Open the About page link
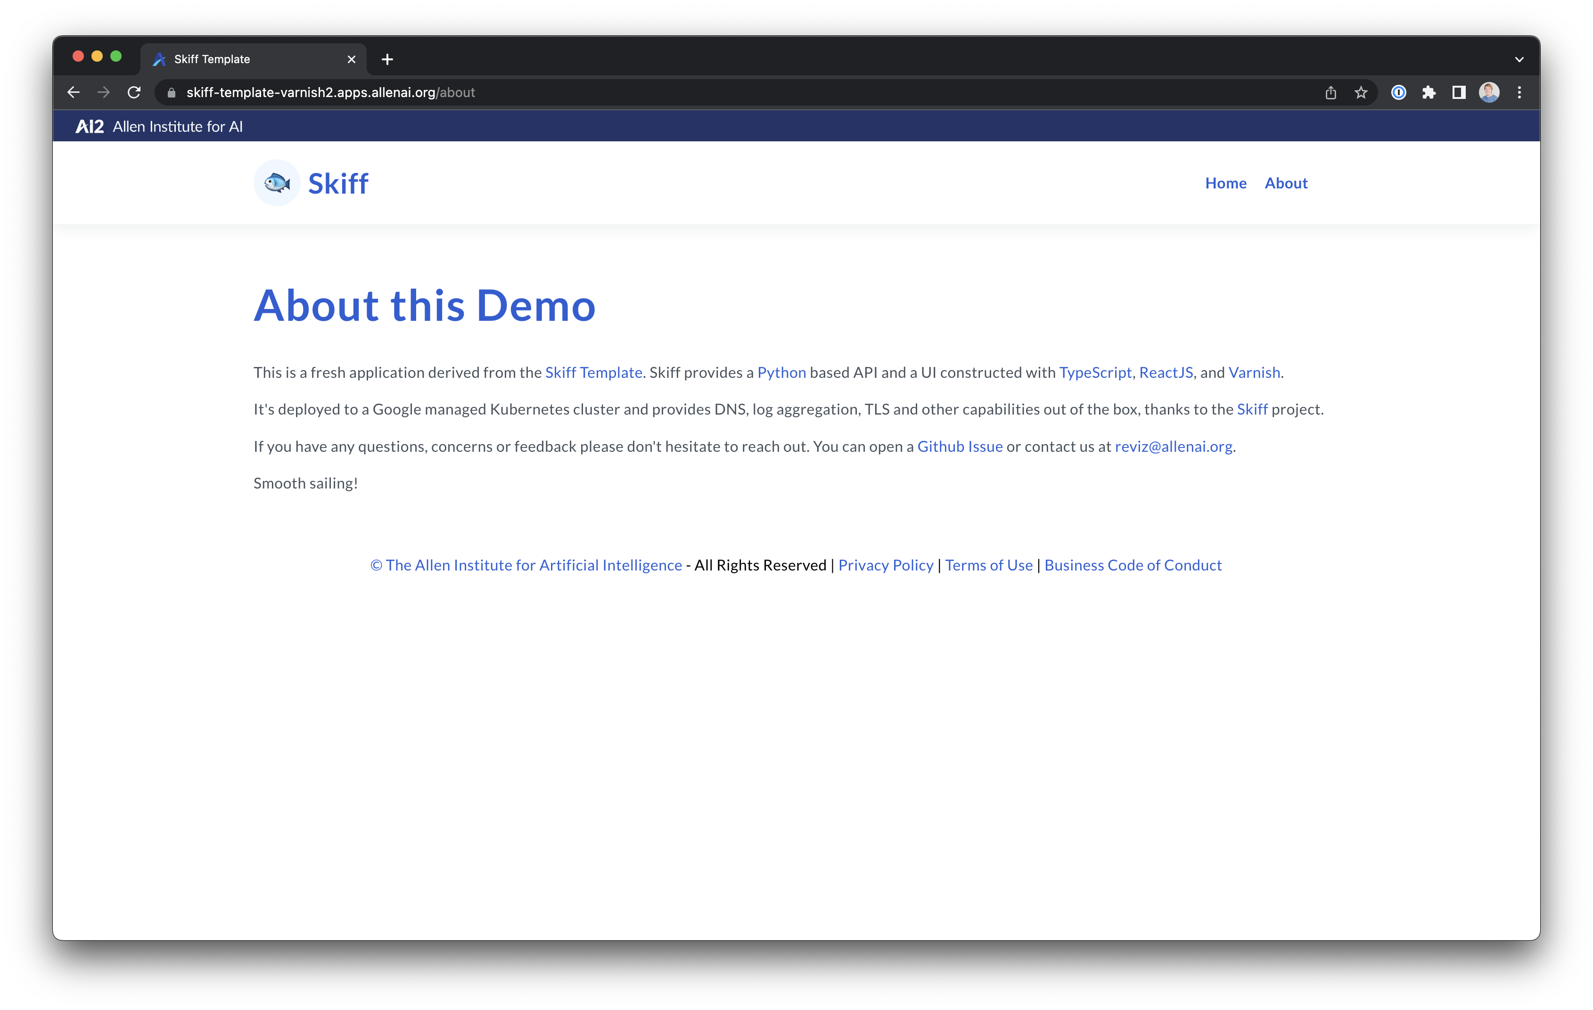Screen dimensions: 1593x1010 click(1285, 183)
